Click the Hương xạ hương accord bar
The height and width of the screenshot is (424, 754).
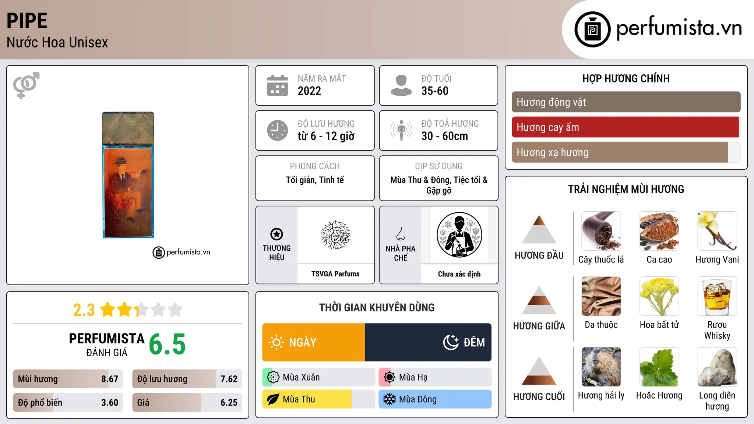coord(626,152)
